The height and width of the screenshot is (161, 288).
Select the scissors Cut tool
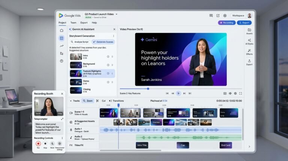pyautogui.click(x=97, y=101)
